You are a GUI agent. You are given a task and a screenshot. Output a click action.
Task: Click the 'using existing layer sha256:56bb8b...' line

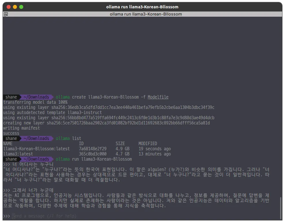coord(109,118)
